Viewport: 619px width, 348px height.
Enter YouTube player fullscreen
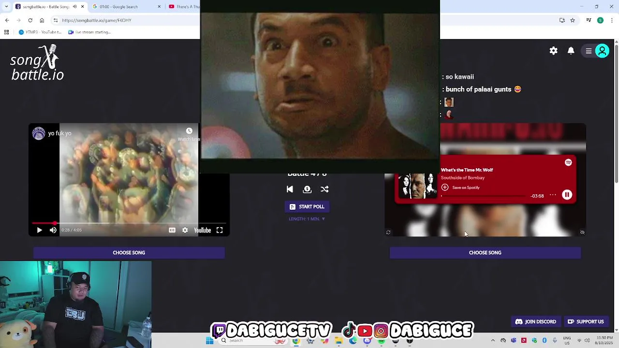pos(220,230)
